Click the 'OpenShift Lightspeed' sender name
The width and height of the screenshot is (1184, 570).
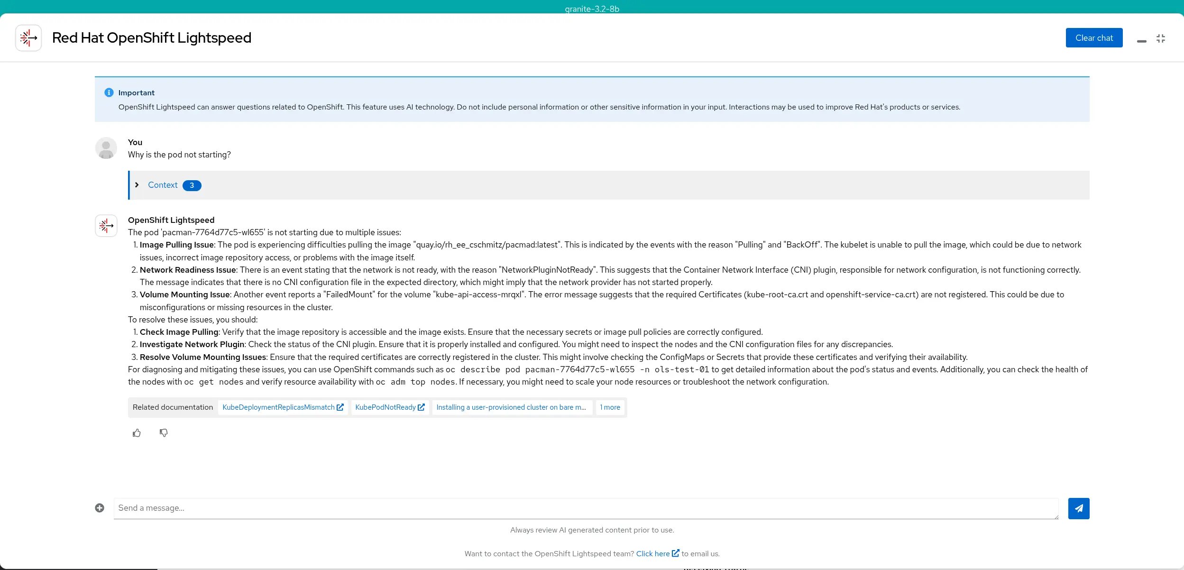click(171, 220)
